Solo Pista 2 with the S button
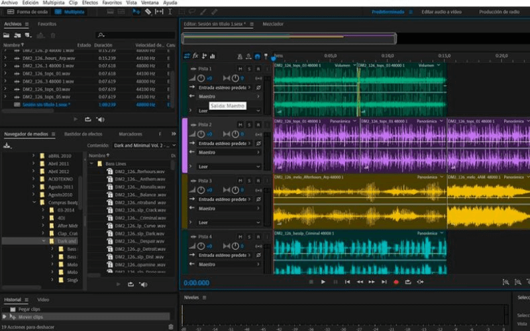This screenshot has height=331, width=530. [248, 124]
